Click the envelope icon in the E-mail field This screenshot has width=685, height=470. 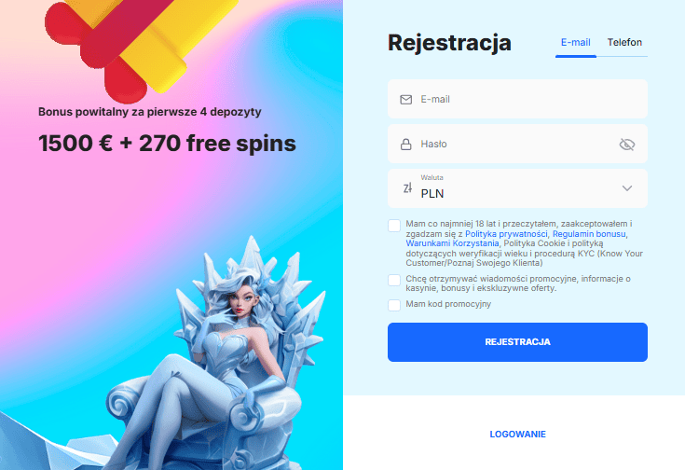point(405,100)
